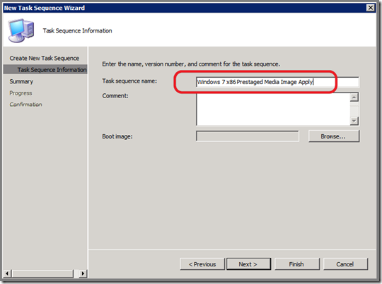382x284 pixels.
Task: Open Browse... for boot image
Action: (x=333, y=136)
